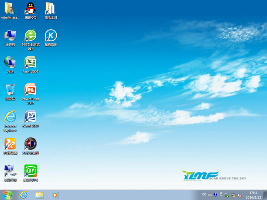Launch the media player pinned on taskbar
This screenshot has height=200, width=267.
(55, 195)
